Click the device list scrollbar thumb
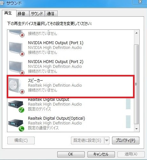147x160 pixels. 136,84
